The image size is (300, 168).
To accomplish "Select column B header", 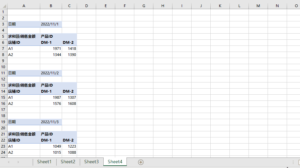I will 51,6.
